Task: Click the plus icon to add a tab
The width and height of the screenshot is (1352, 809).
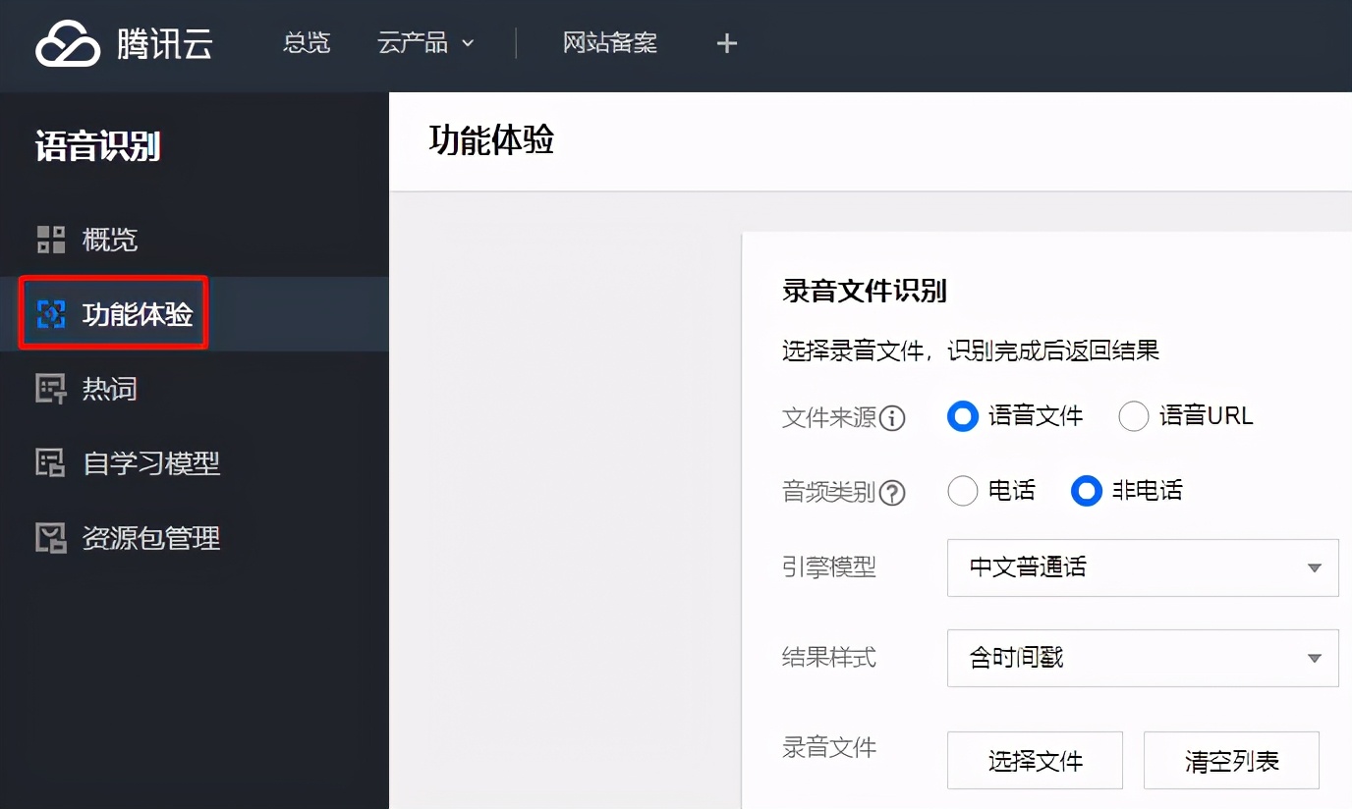Action: click(x=726, y=42)
